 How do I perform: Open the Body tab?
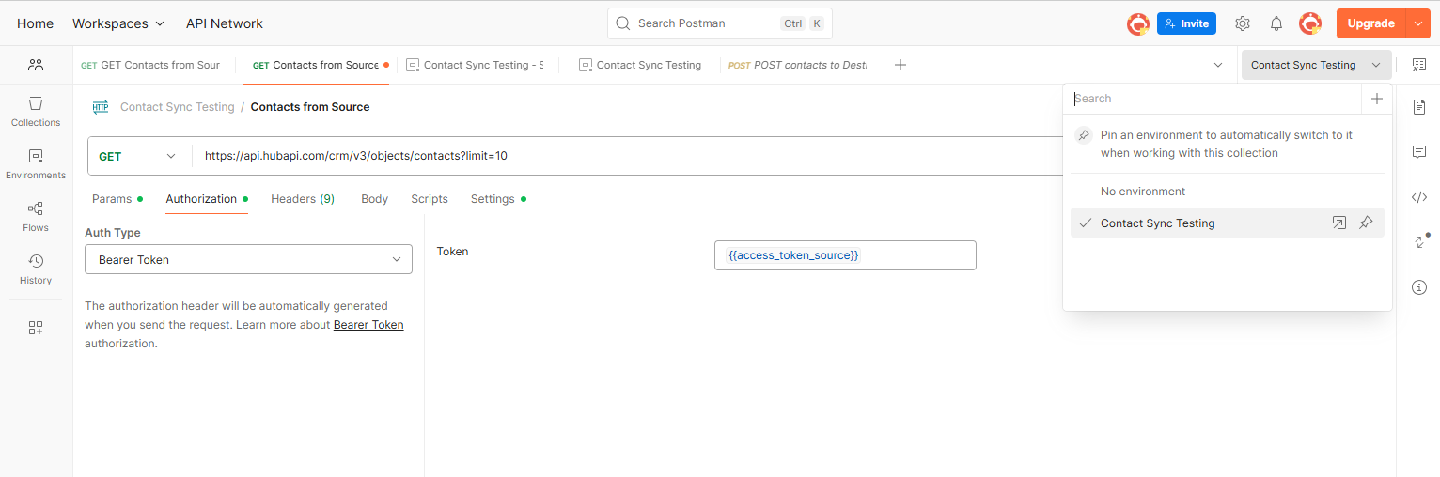coord(374,199)
